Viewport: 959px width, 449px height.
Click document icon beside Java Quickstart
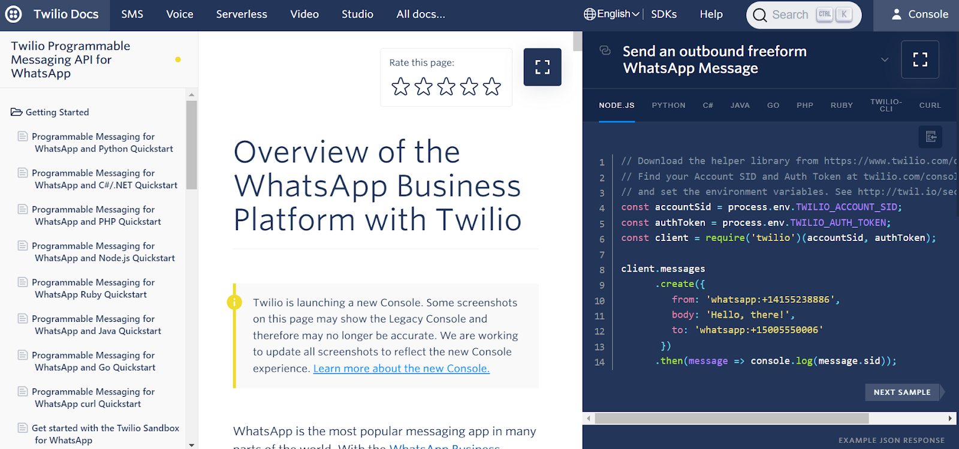23,318
